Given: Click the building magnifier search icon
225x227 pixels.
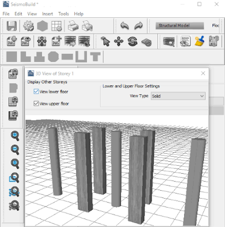Looking at the screenshot, I should click(169, 41).
